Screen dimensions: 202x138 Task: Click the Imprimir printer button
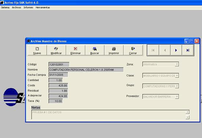click(114, 50)
